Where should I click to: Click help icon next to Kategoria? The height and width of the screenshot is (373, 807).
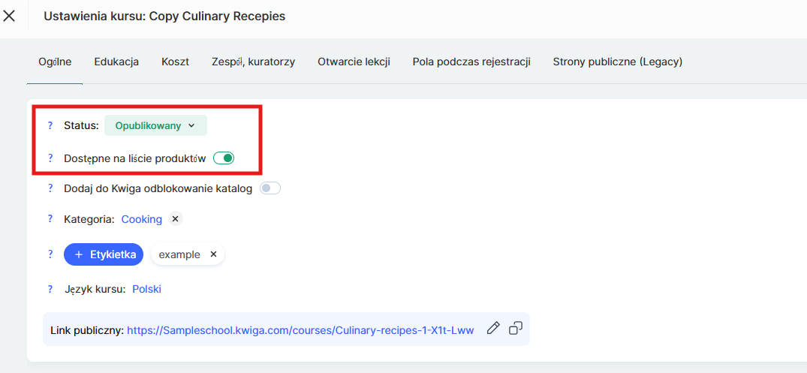point(50,219)
